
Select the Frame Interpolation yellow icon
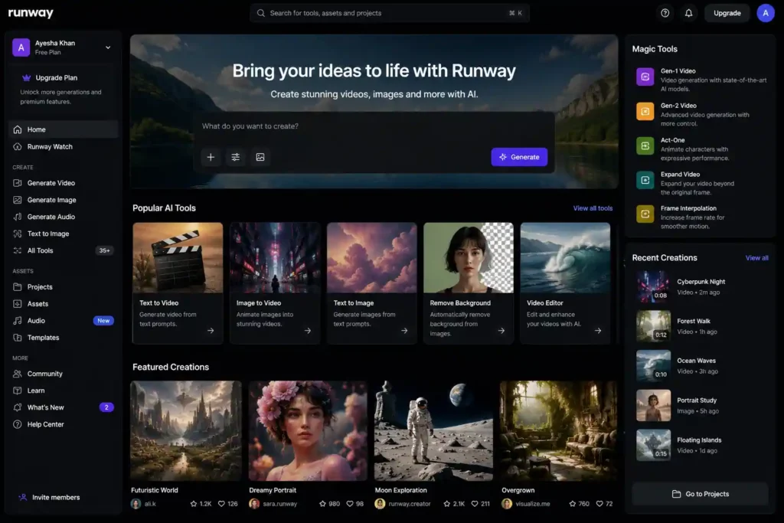pos(645,214)
